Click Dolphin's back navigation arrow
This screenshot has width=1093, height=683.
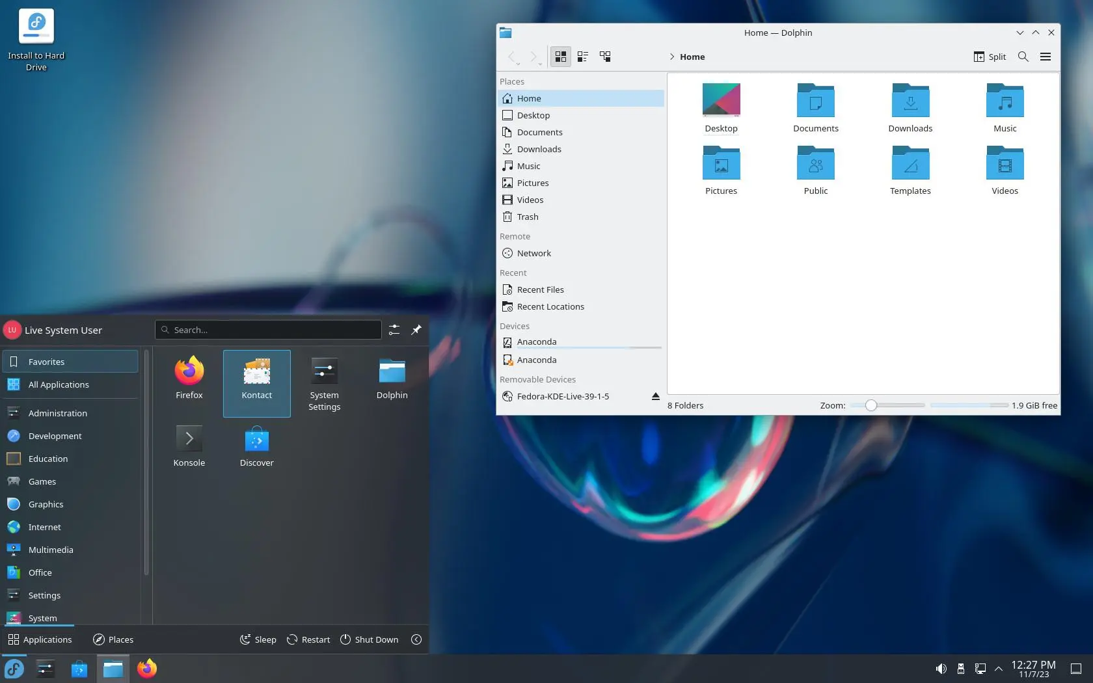point(511,57)
